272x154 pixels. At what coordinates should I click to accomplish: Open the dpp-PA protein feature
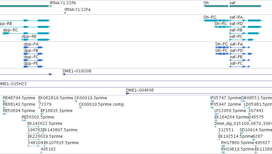[x=33, y=47]
